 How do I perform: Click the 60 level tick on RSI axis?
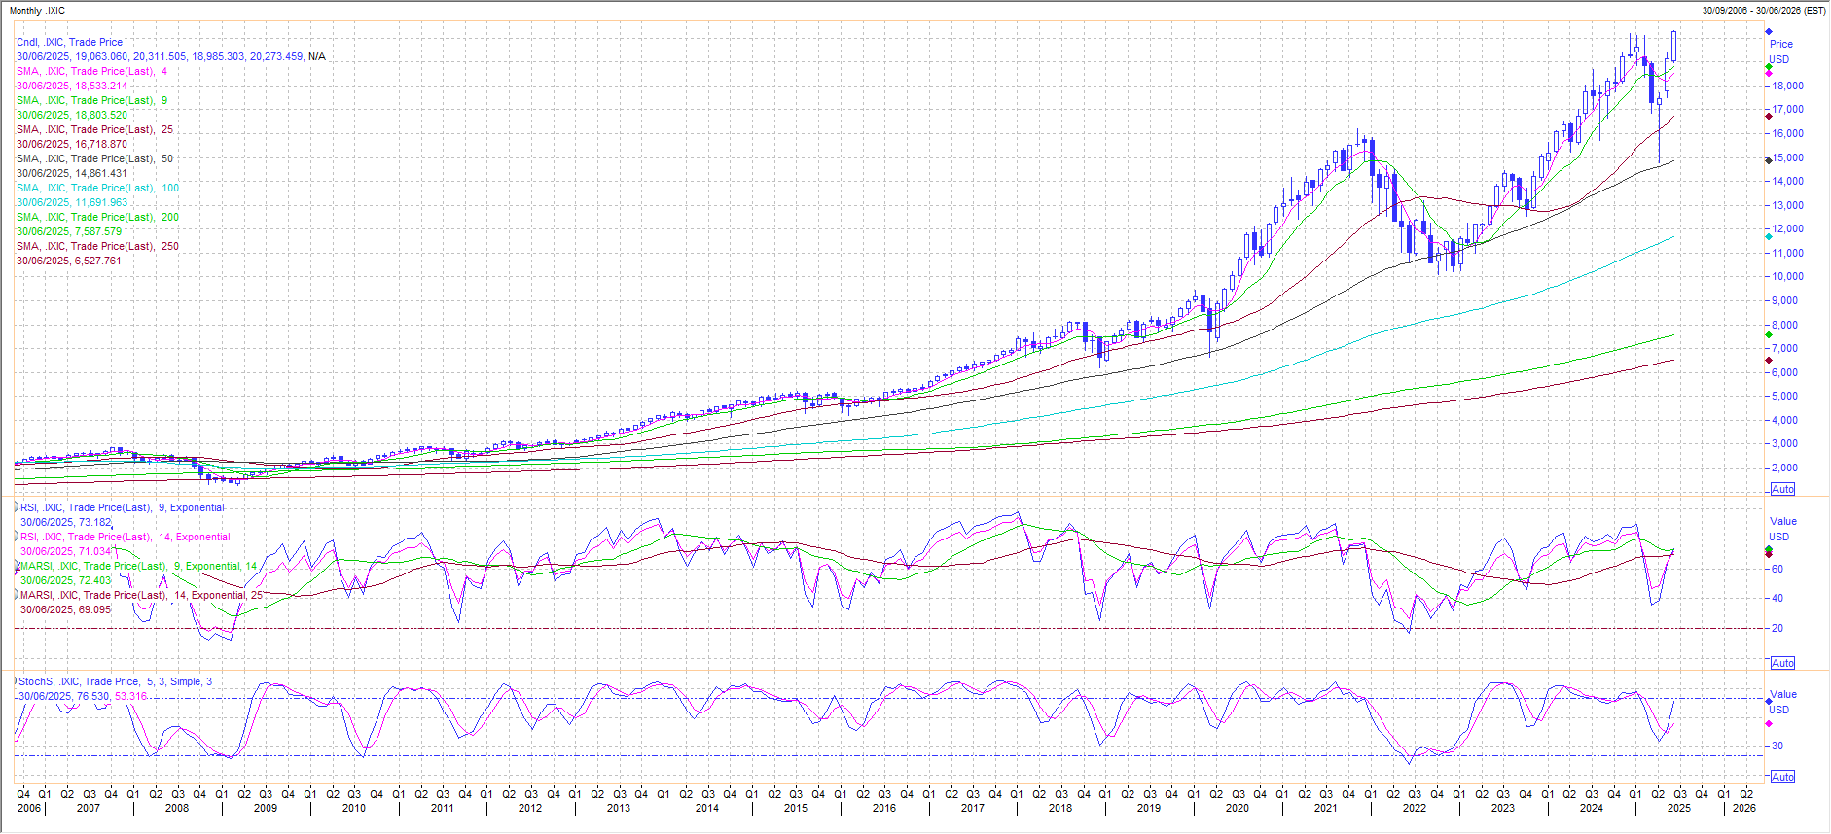[1777, 569]
